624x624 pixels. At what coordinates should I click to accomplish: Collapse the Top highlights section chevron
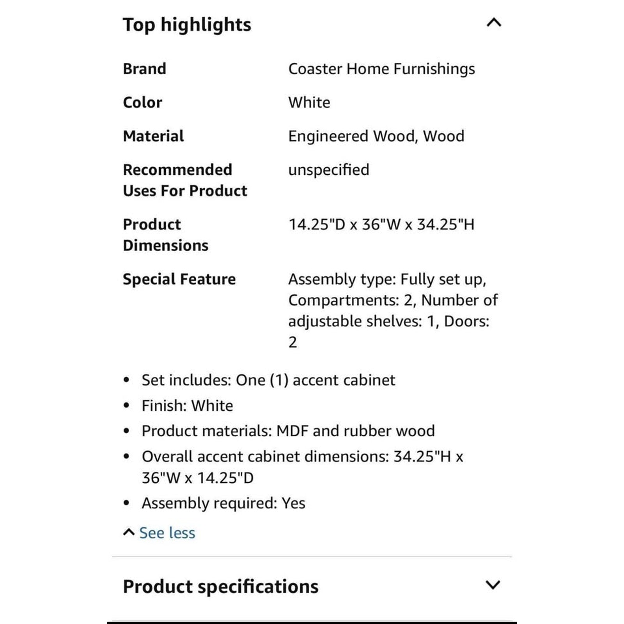coord(494,23)
